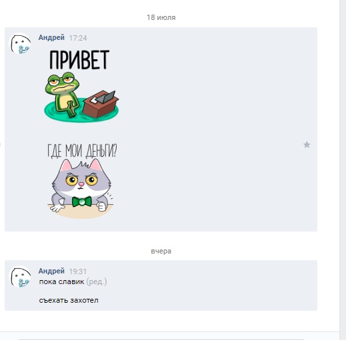Viewport: 346px width, 340px height.
Task: Select the "пока славик" message text
Action: (x=61, y=281)
